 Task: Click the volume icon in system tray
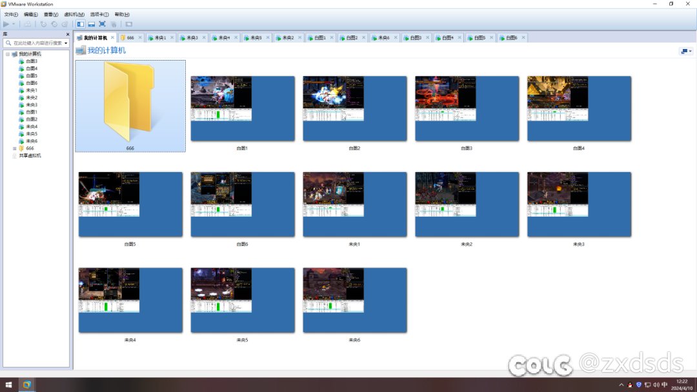pyautogui.click(x=656, y=385)
